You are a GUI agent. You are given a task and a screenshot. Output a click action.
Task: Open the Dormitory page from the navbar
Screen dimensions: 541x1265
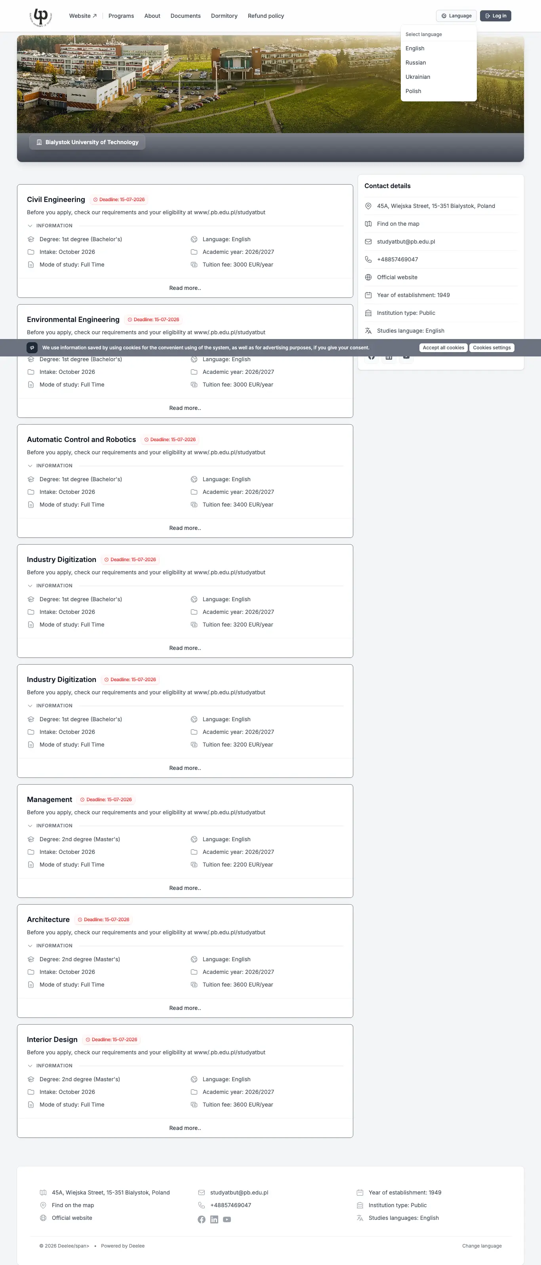(x=224, y=16)
